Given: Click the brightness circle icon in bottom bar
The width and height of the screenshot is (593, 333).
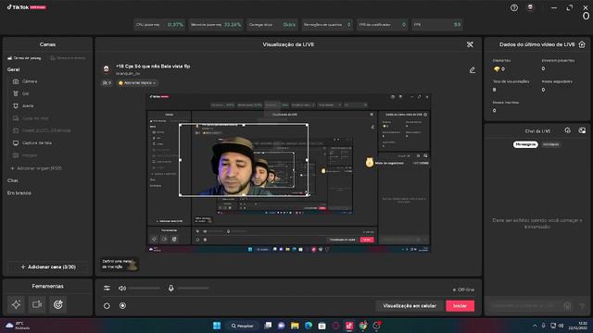Looking at the screenshot, I should pyautogui.click(x=107, y=306).
